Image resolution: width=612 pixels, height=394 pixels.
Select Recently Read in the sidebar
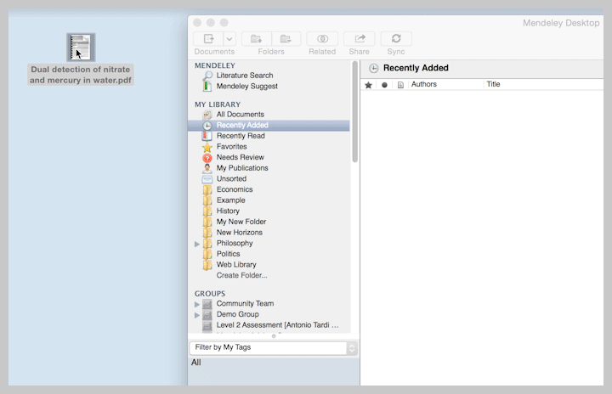pos(241,136)
